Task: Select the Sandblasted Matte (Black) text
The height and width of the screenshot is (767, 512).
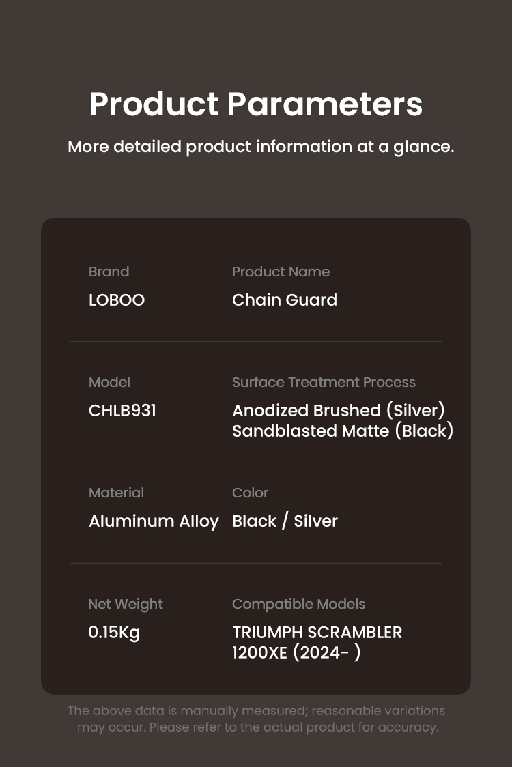Action: tap(343, 431)
